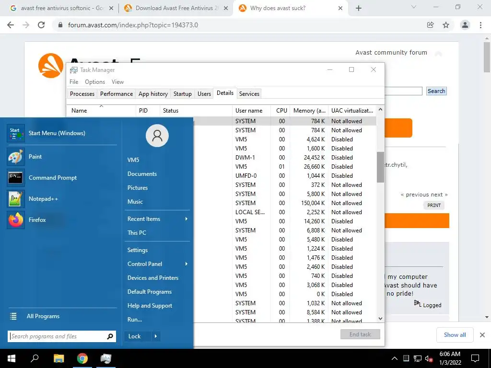This screenshot has height=368, width=491.
Task: Click the network icon in system tray
Action: [418, 358]
